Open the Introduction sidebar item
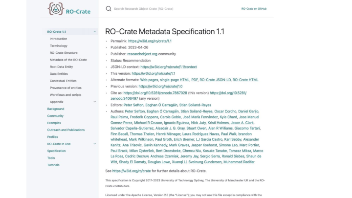This screenshot has height=198, width=352. pyautogui.click(x=58, y=39)
